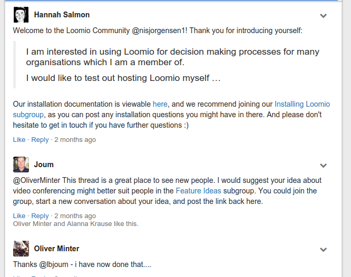Viewport: 351px width, 277px height.
Task: Reply to Hannah Salmon's comment
Action: [x=40, y=140]
